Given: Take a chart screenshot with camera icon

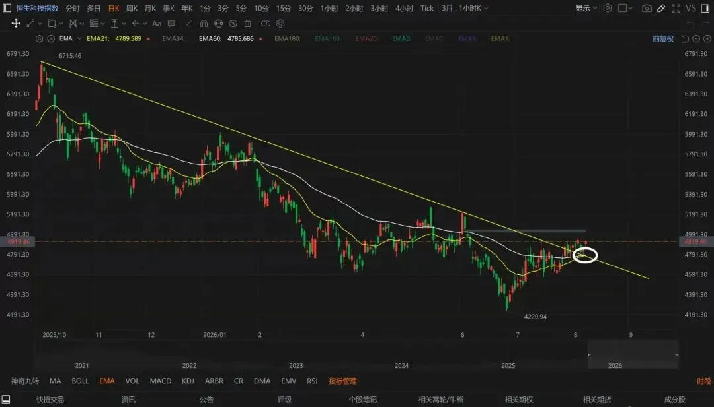Looking at the screenshot, I should 647,8.
